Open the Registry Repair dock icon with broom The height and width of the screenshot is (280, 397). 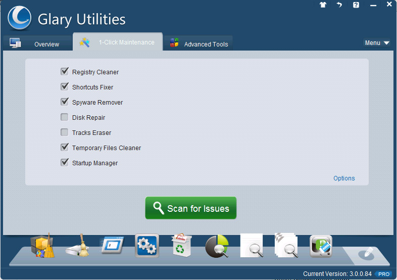click(x=42, y=246)
